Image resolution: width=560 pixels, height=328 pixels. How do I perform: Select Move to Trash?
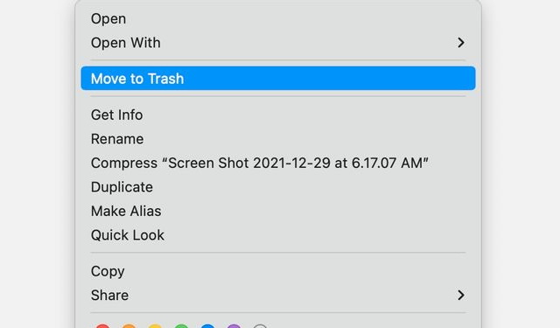click(x=278, y=78)
